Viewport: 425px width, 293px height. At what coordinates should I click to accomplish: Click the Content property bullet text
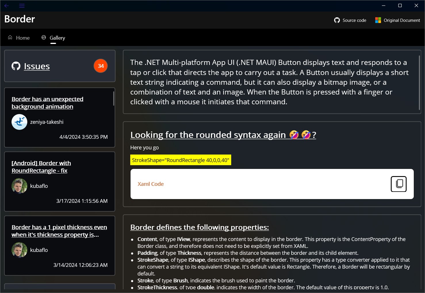[x=271, y=242]
